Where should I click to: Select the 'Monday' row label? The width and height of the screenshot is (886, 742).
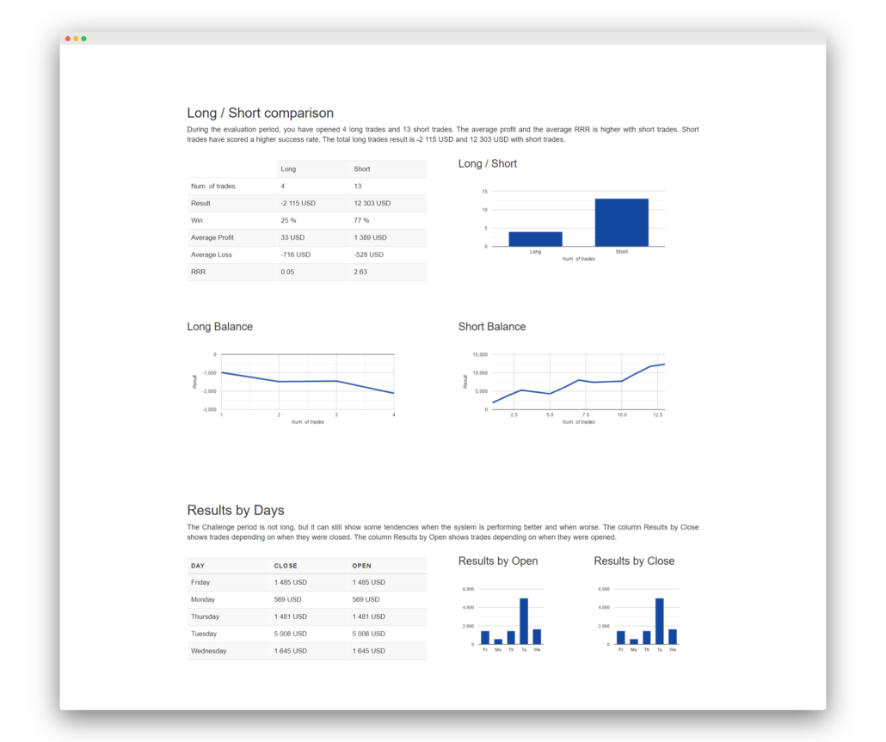click(x=203, y=599)
